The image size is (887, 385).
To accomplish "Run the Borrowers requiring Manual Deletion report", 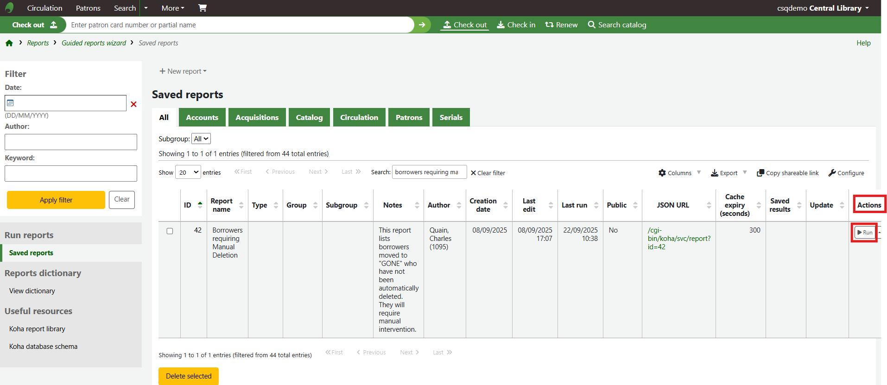I will (865, 233).
